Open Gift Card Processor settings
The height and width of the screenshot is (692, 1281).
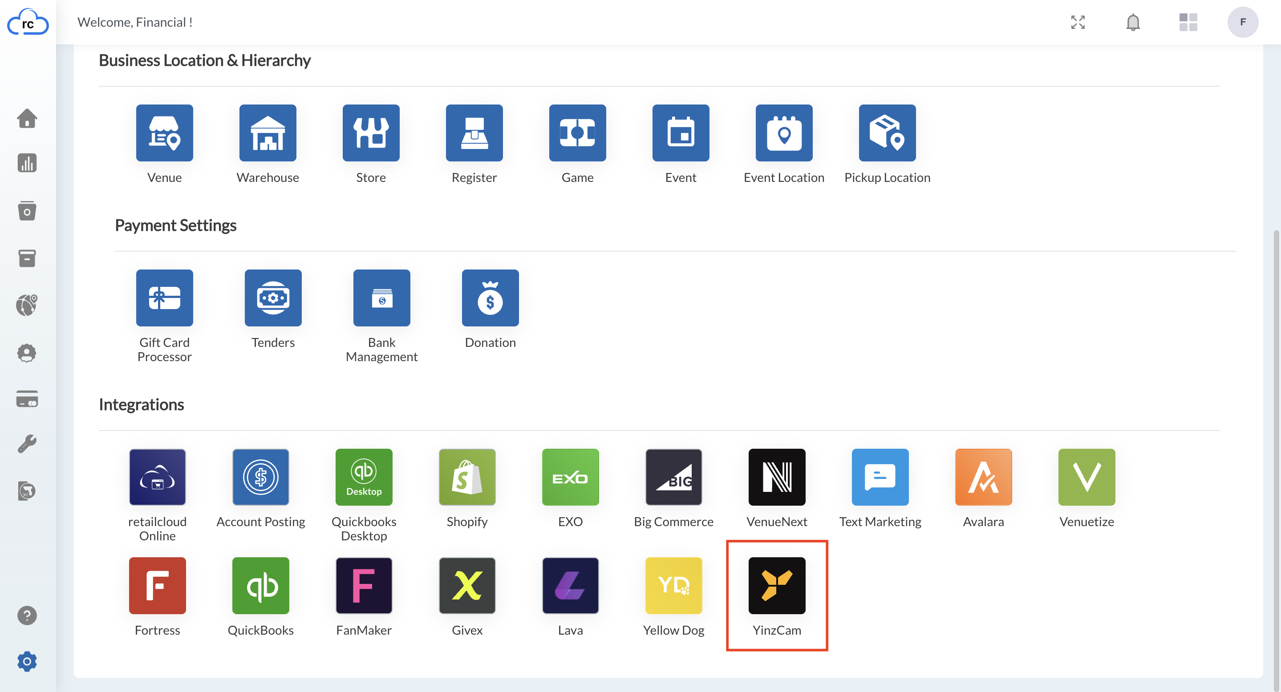click(x=165, y=298)
